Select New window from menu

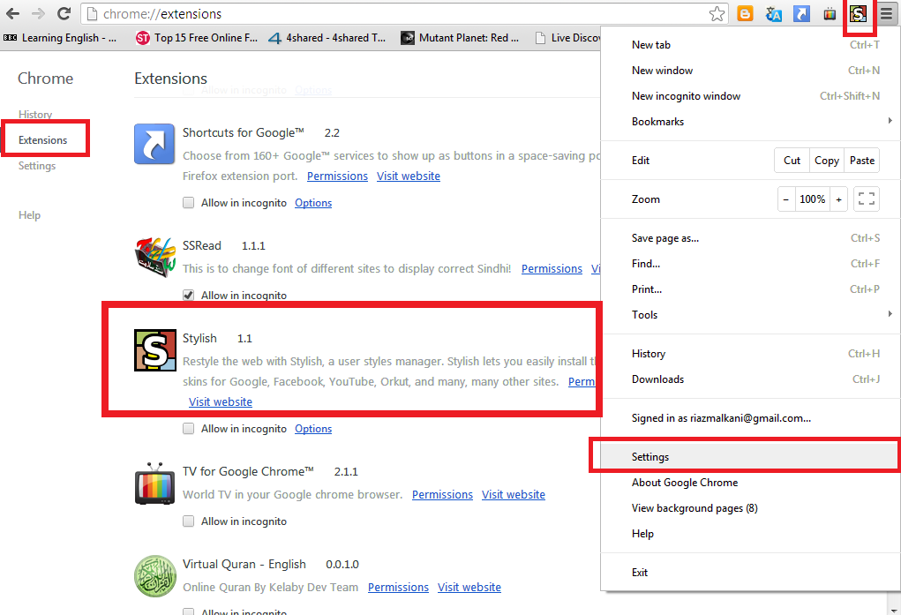point(750,70)
